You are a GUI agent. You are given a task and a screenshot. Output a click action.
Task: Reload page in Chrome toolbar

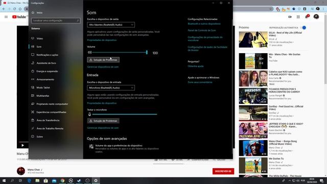15,9
